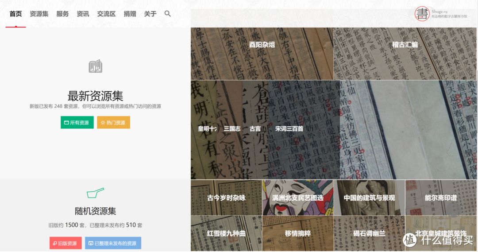Open the 资讯 menu item

pyautogui.click(x=83, y=14)
